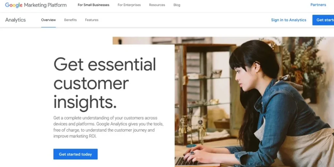Open the For Small Businesses menu

click(x=94, y=5)
